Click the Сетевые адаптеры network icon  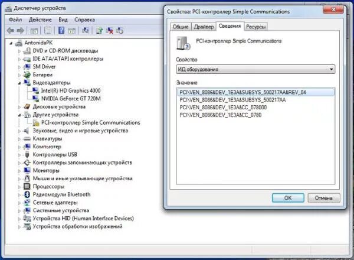27,202
